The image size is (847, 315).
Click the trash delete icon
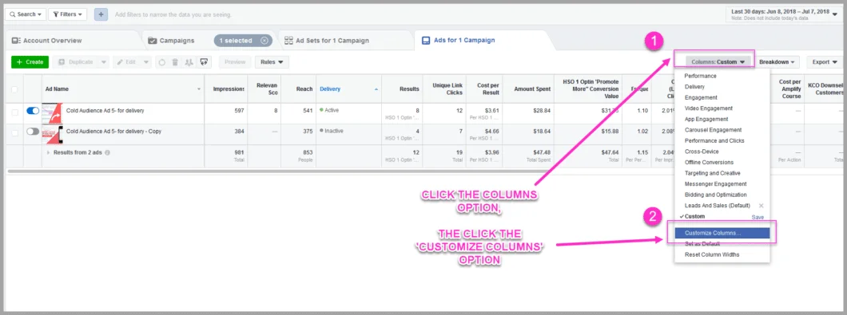[175, 62]
